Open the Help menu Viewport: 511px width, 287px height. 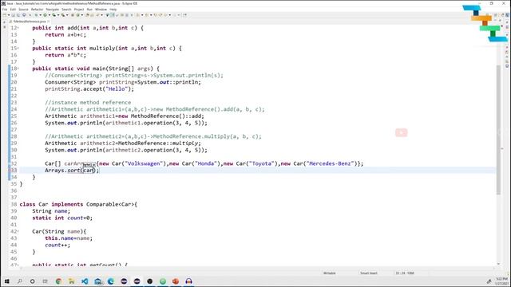(x=113, y=10)
